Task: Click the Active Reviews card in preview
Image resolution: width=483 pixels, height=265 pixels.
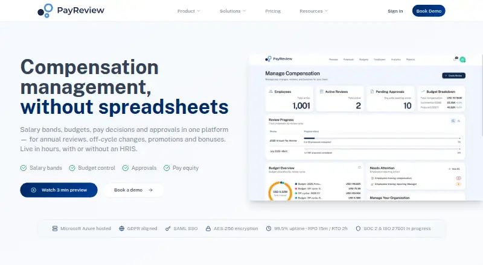Action: tap(340, 99)
